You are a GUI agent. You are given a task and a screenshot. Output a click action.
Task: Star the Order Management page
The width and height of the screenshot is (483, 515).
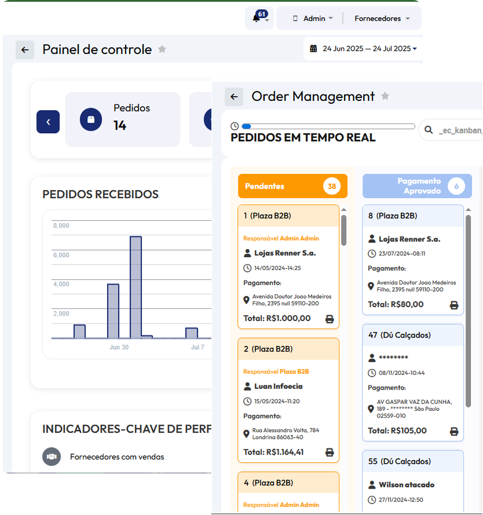(x=385, y=96)
